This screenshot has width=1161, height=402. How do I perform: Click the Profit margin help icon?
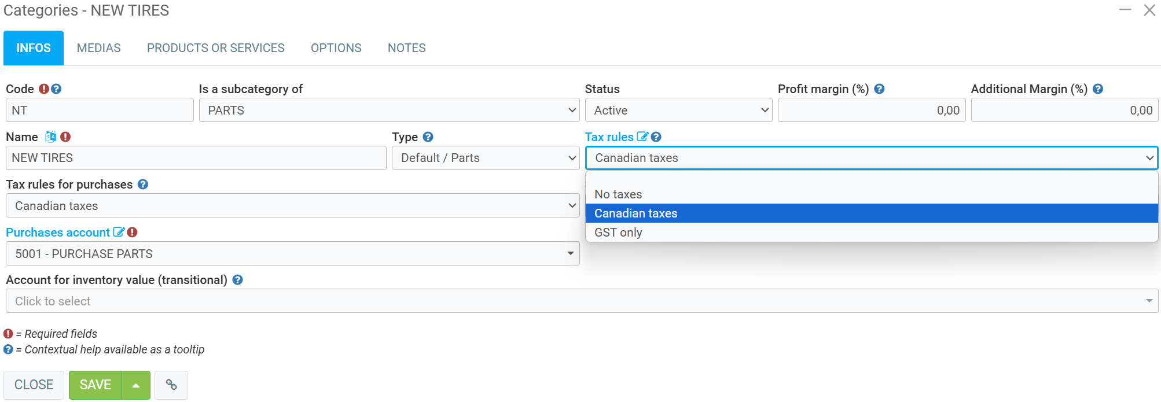pyautogui.click(x=879, y=89)
